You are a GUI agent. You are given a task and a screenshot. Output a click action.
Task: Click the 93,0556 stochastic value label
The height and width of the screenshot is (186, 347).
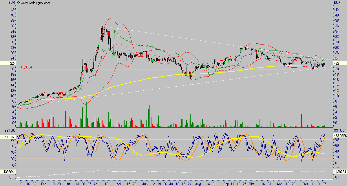pos(340,135)
